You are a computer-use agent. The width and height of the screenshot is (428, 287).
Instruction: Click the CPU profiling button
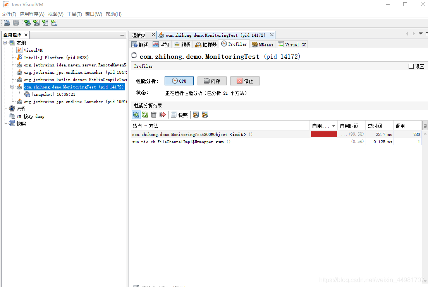coord(179,81)
